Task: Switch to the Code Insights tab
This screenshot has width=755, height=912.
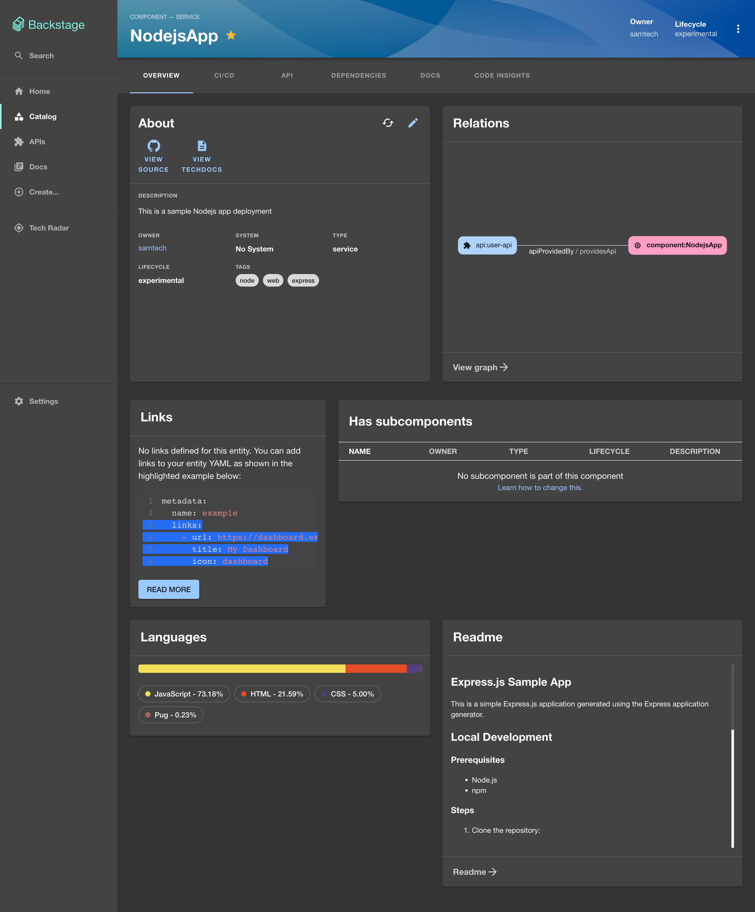Action: 502,76
